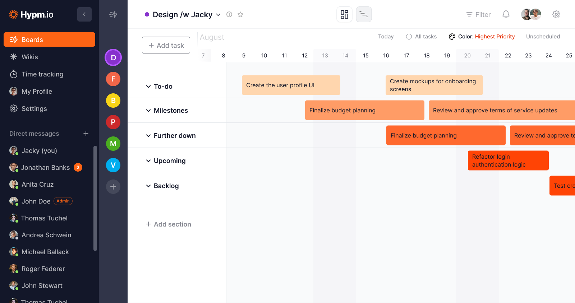The image size is (575, 303).
Task: Open the Refactor login authentication logic task
Action: 508,160
